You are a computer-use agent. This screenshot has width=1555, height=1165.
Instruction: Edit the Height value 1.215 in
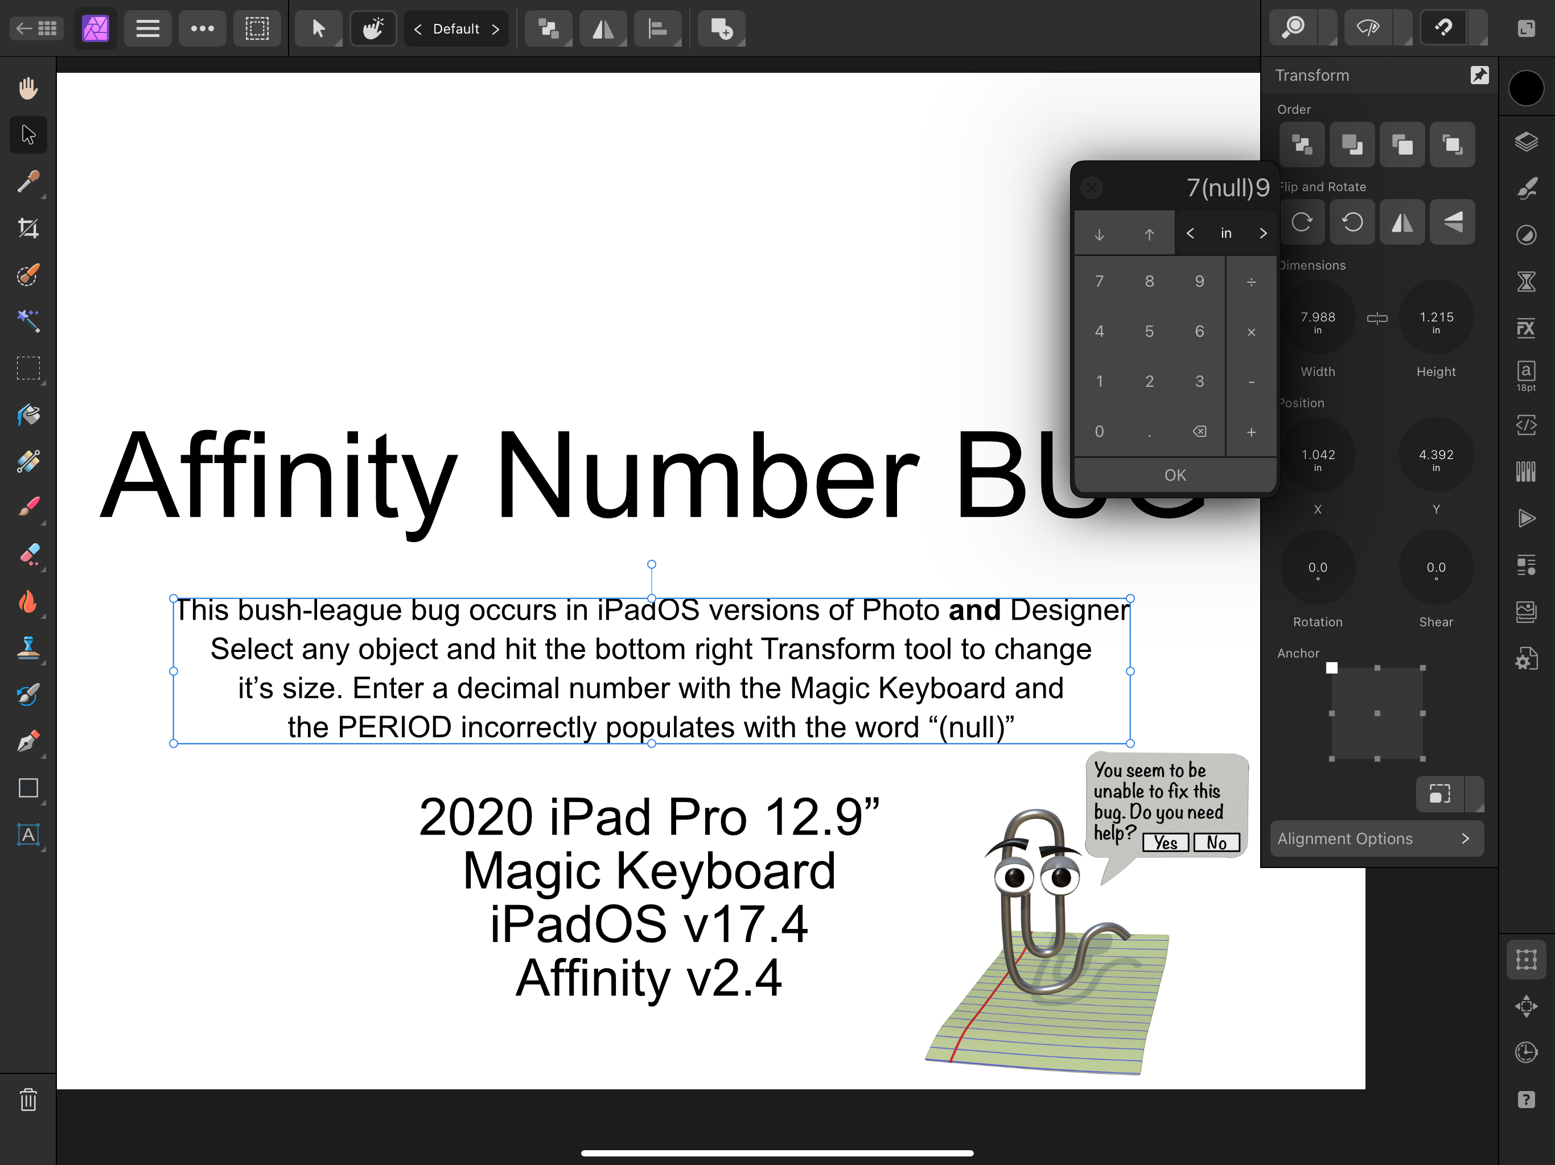[x=1436, y=317]
